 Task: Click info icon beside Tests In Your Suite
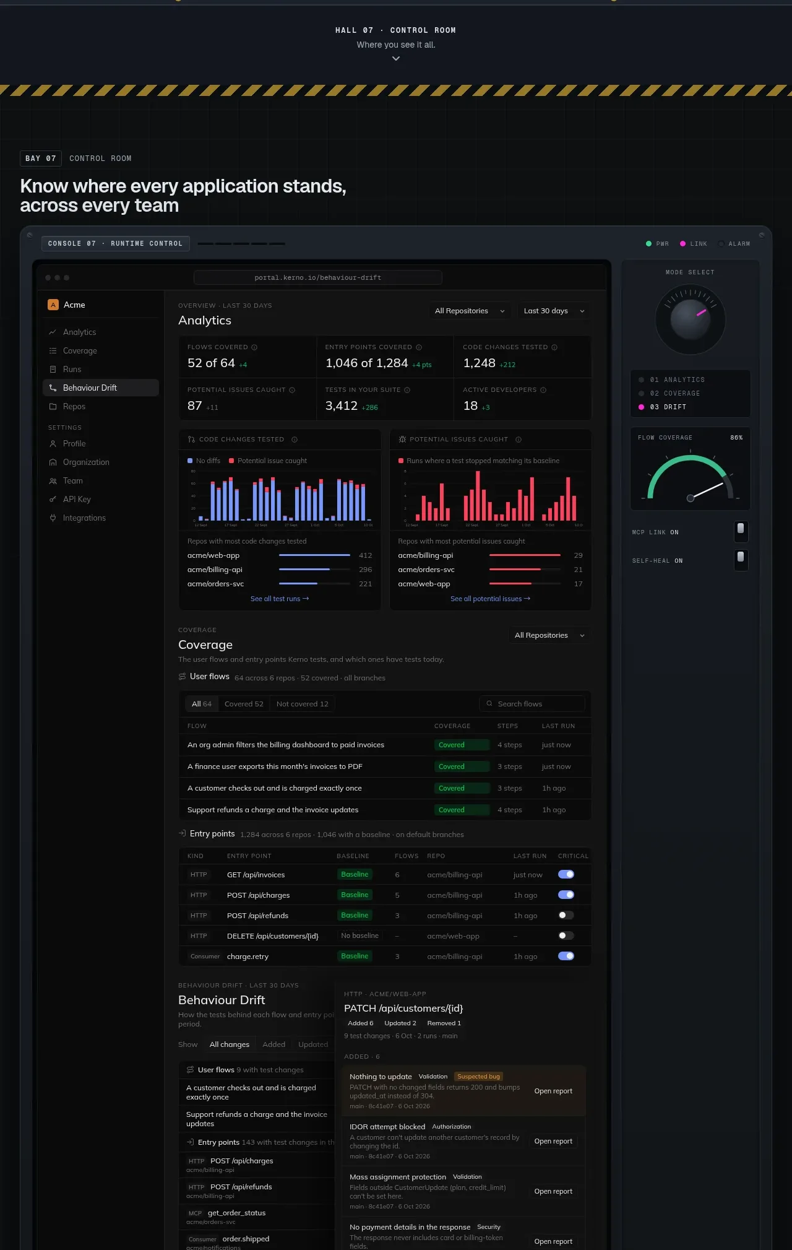[x=407, y=390]
